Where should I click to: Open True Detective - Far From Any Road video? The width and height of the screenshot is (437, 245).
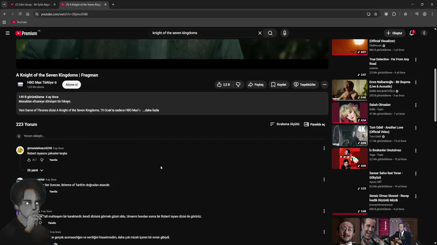pos(389,61)
